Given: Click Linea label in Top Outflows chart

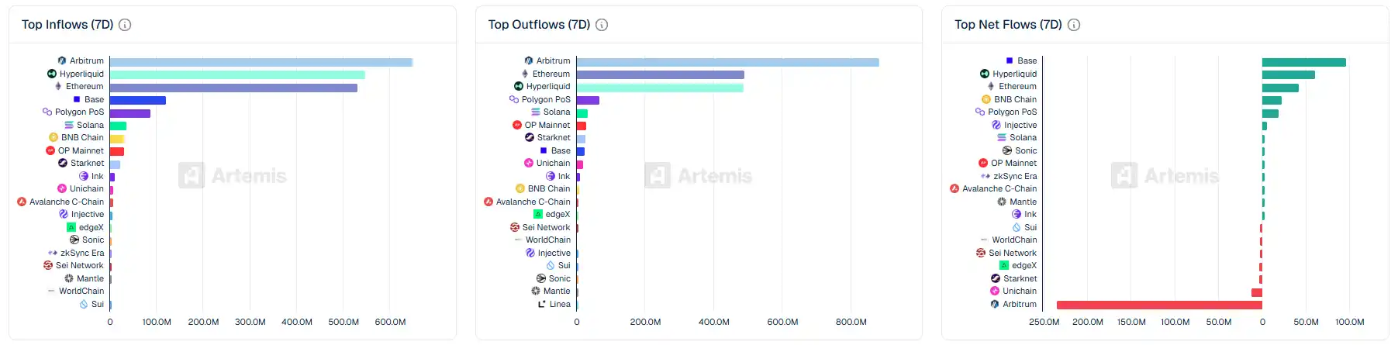Looking at the screenshot, I should [x=560, y=304].
